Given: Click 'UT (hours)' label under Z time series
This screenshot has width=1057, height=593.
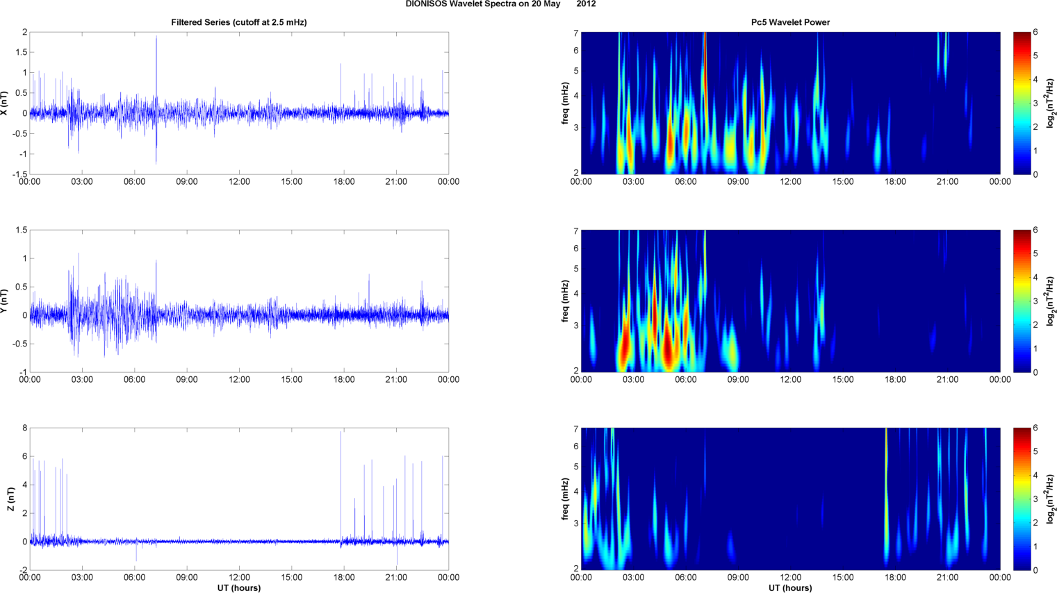Looking at the screenshot, I should 239,588.
